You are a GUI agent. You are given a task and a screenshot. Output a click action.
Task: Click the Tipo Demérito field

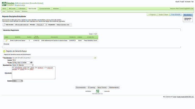click(x=53, y=58)
